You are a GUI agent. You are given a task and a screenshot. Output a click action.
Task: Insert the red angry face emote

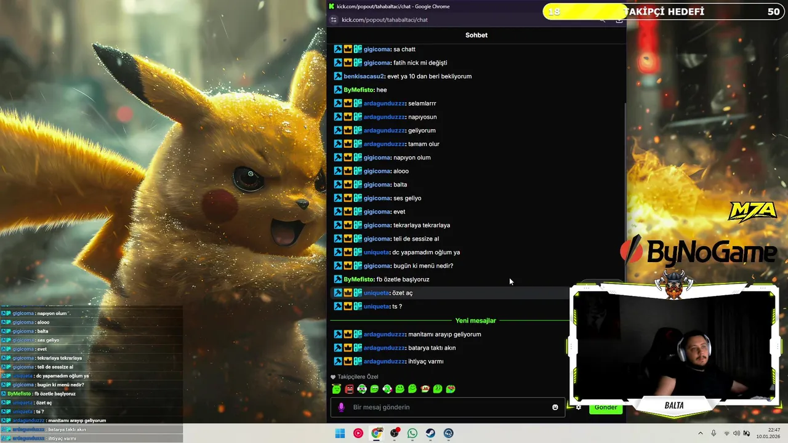[x=349, y=389]
